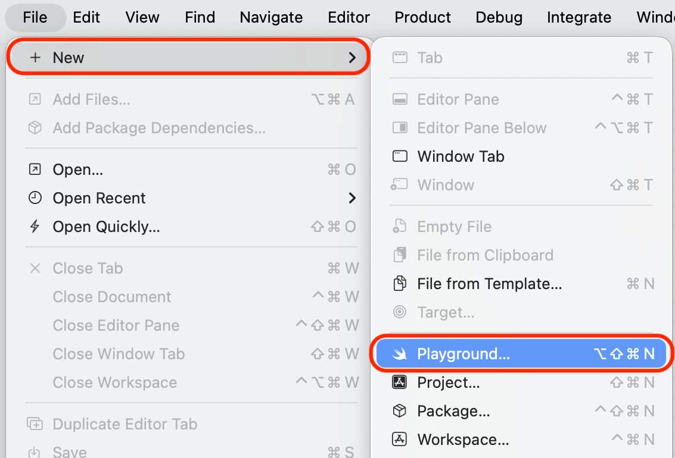Open the File menu

35,17
